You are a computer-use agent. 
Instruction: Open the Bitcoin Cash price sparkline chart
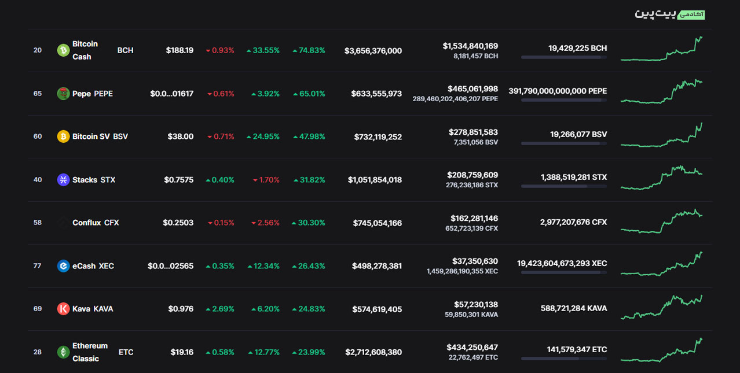661,49
